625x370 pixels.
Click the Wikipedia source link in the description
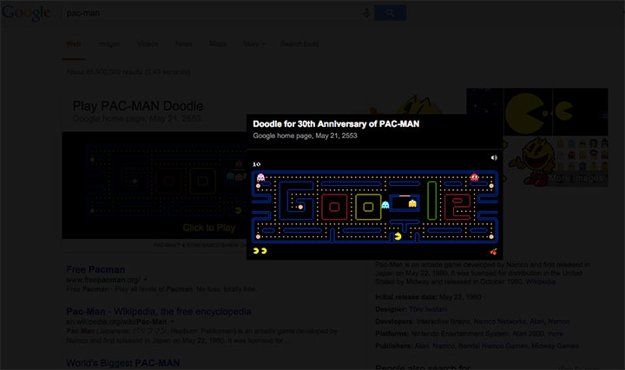(541, 281)
